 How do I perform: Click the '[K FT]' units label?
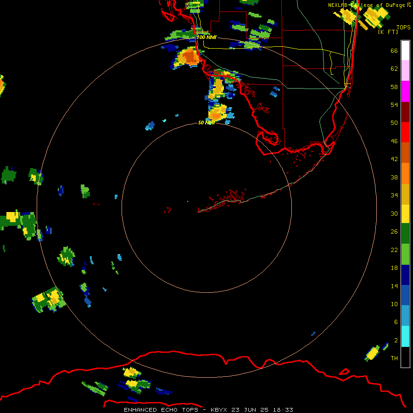pyautogui.click(x=388, y=32)
